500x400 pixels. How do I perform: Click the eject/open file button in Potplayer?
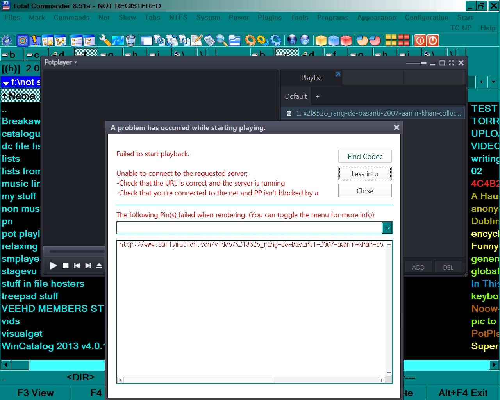point(99,266)
